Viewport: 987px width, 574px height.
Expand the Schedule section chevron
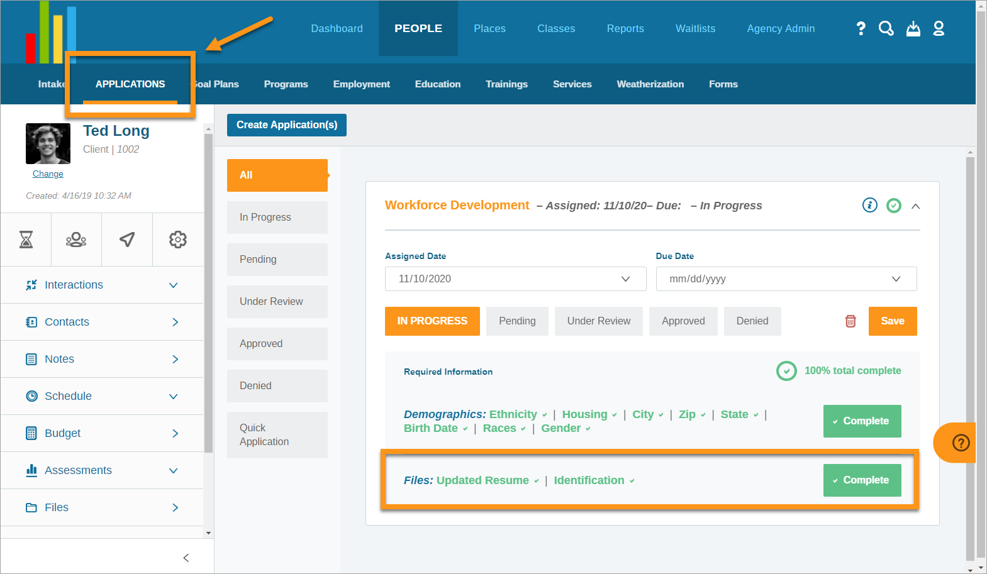(174, 396)
